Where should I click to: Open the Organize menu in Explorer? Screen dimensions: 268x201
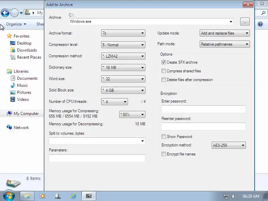click(16, 24)
